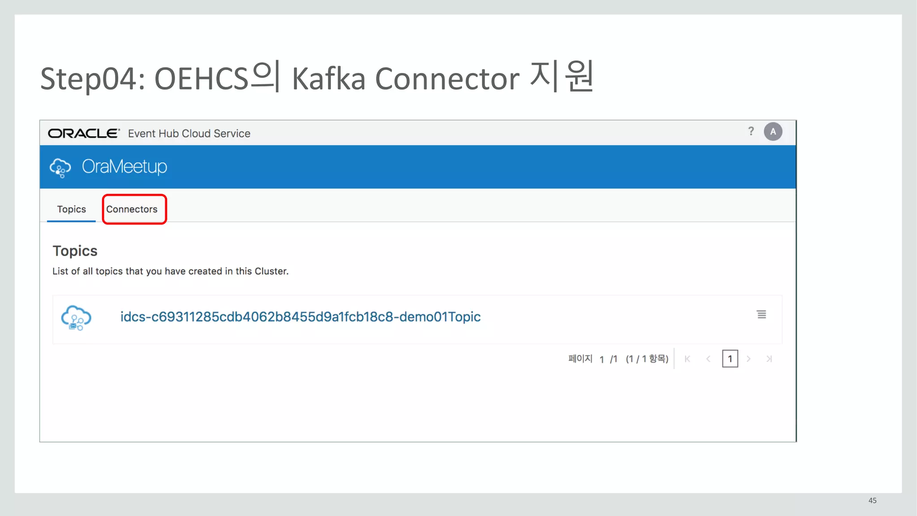Click the OraMeetup cluster title
The height and width of the screenshot is (516, 917).
click(124, 167)
